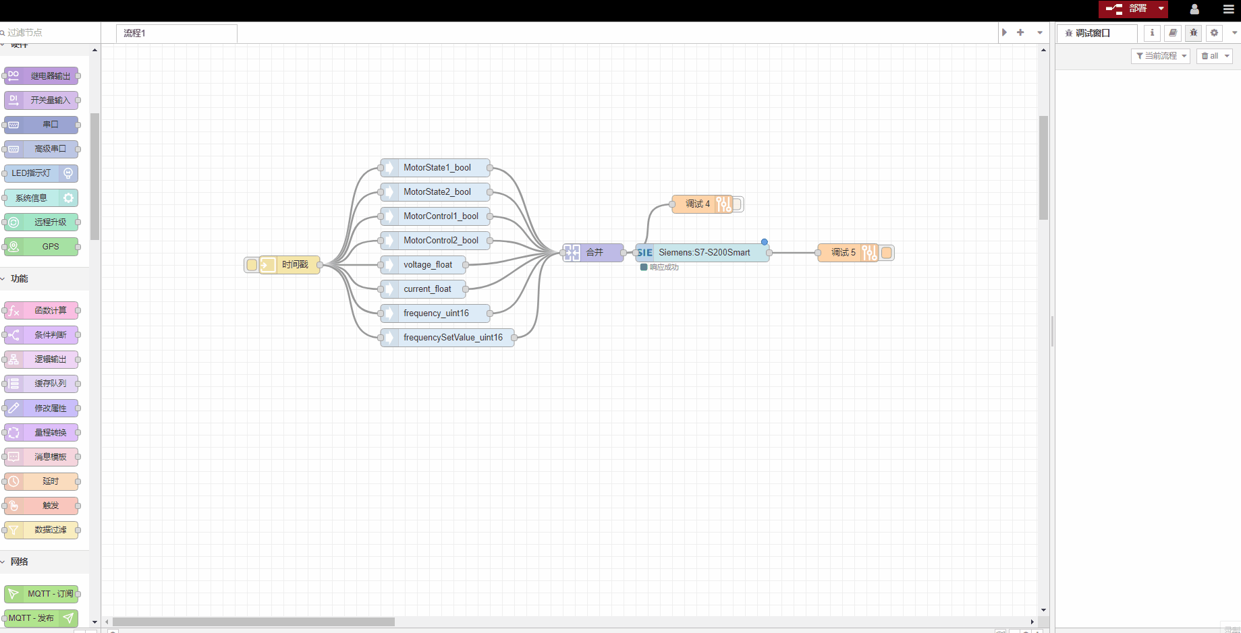The image size is (1241, 633).
Task: Select the 修改属性 palette node
Action: coord(41,408)
